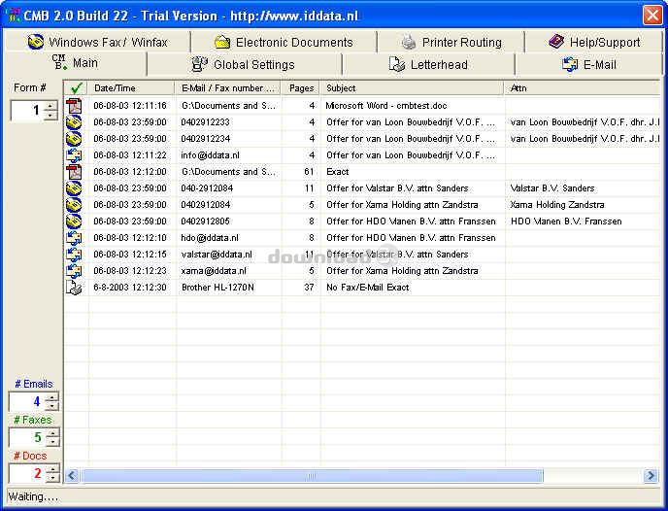
Task: Increase the # Faxes count
Action: 52,433
